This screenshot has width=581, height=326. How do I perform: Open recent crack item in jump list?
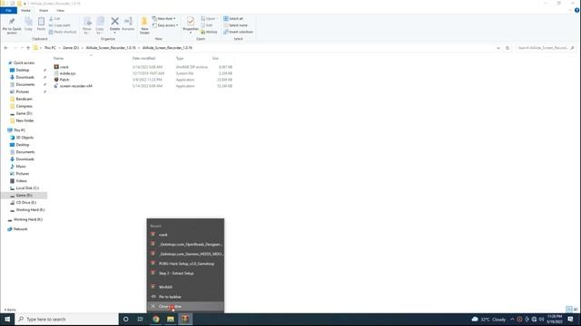(x=185, y=235)
